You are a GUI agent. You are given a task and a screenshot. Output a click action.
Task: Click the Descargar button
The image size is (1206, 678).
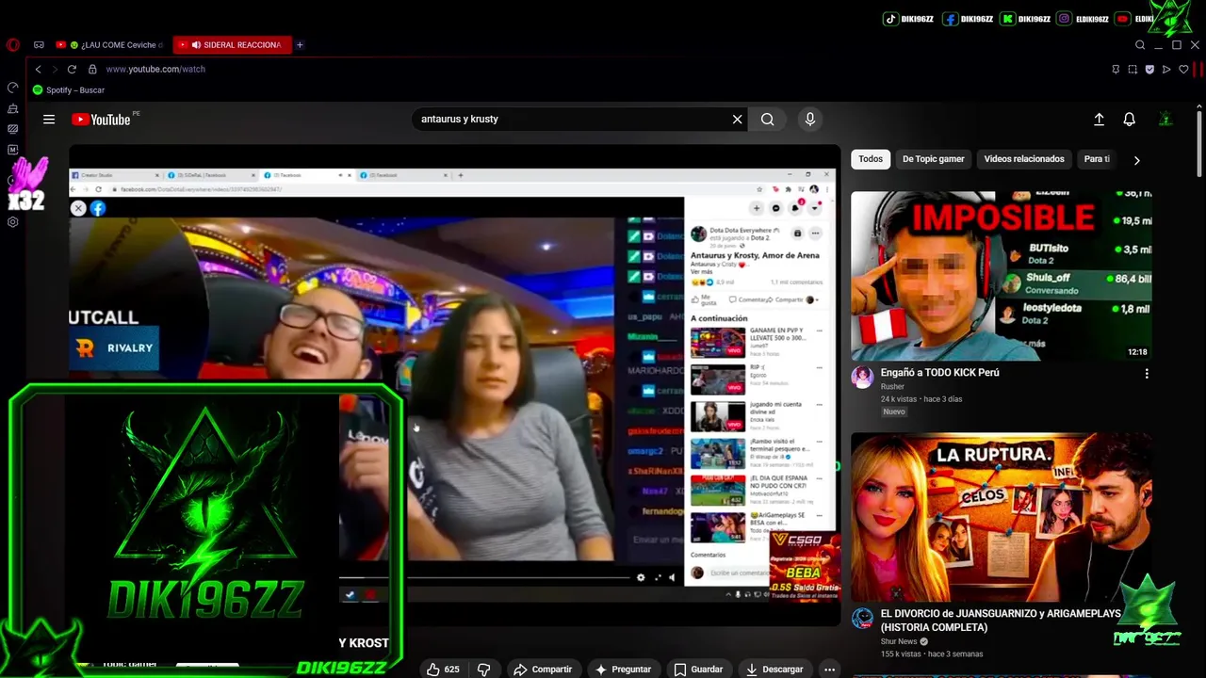774,670
